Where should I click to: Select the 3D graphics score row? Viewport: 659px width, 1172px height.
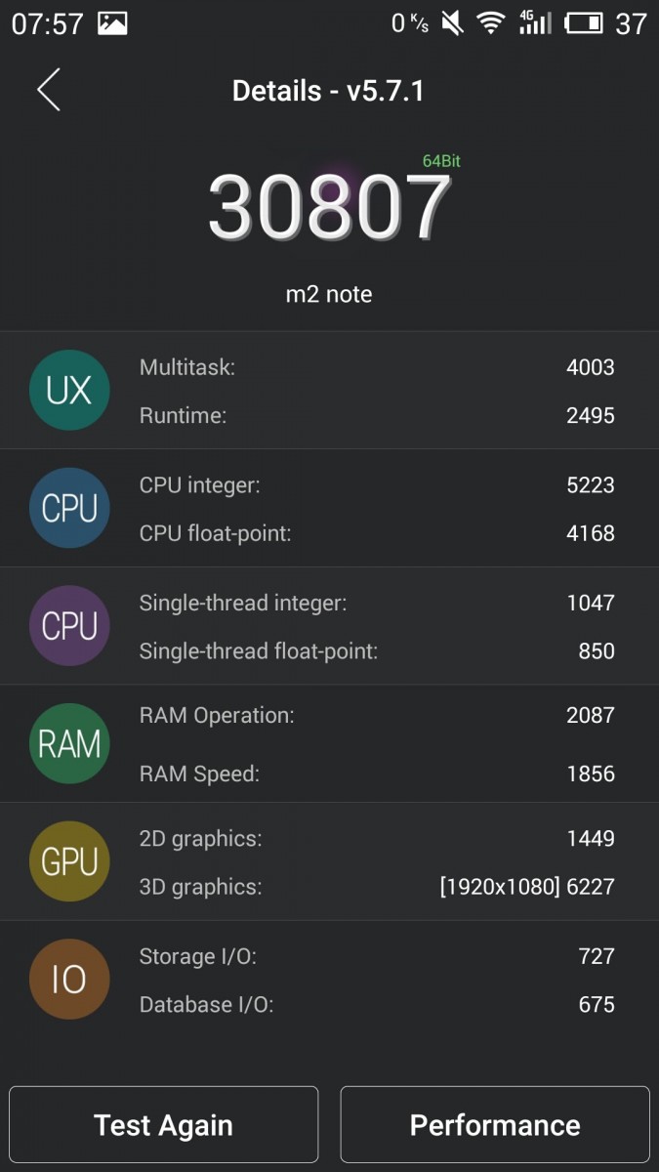pos(377,887)
